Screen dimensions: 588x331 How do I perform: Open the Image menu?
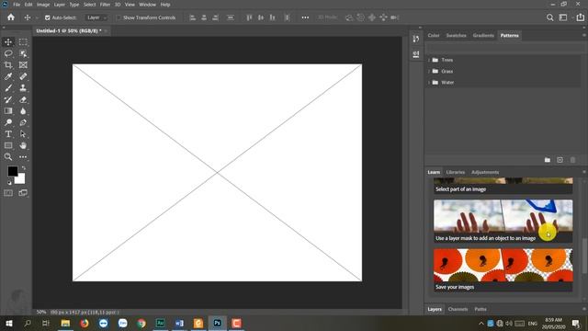43,5
